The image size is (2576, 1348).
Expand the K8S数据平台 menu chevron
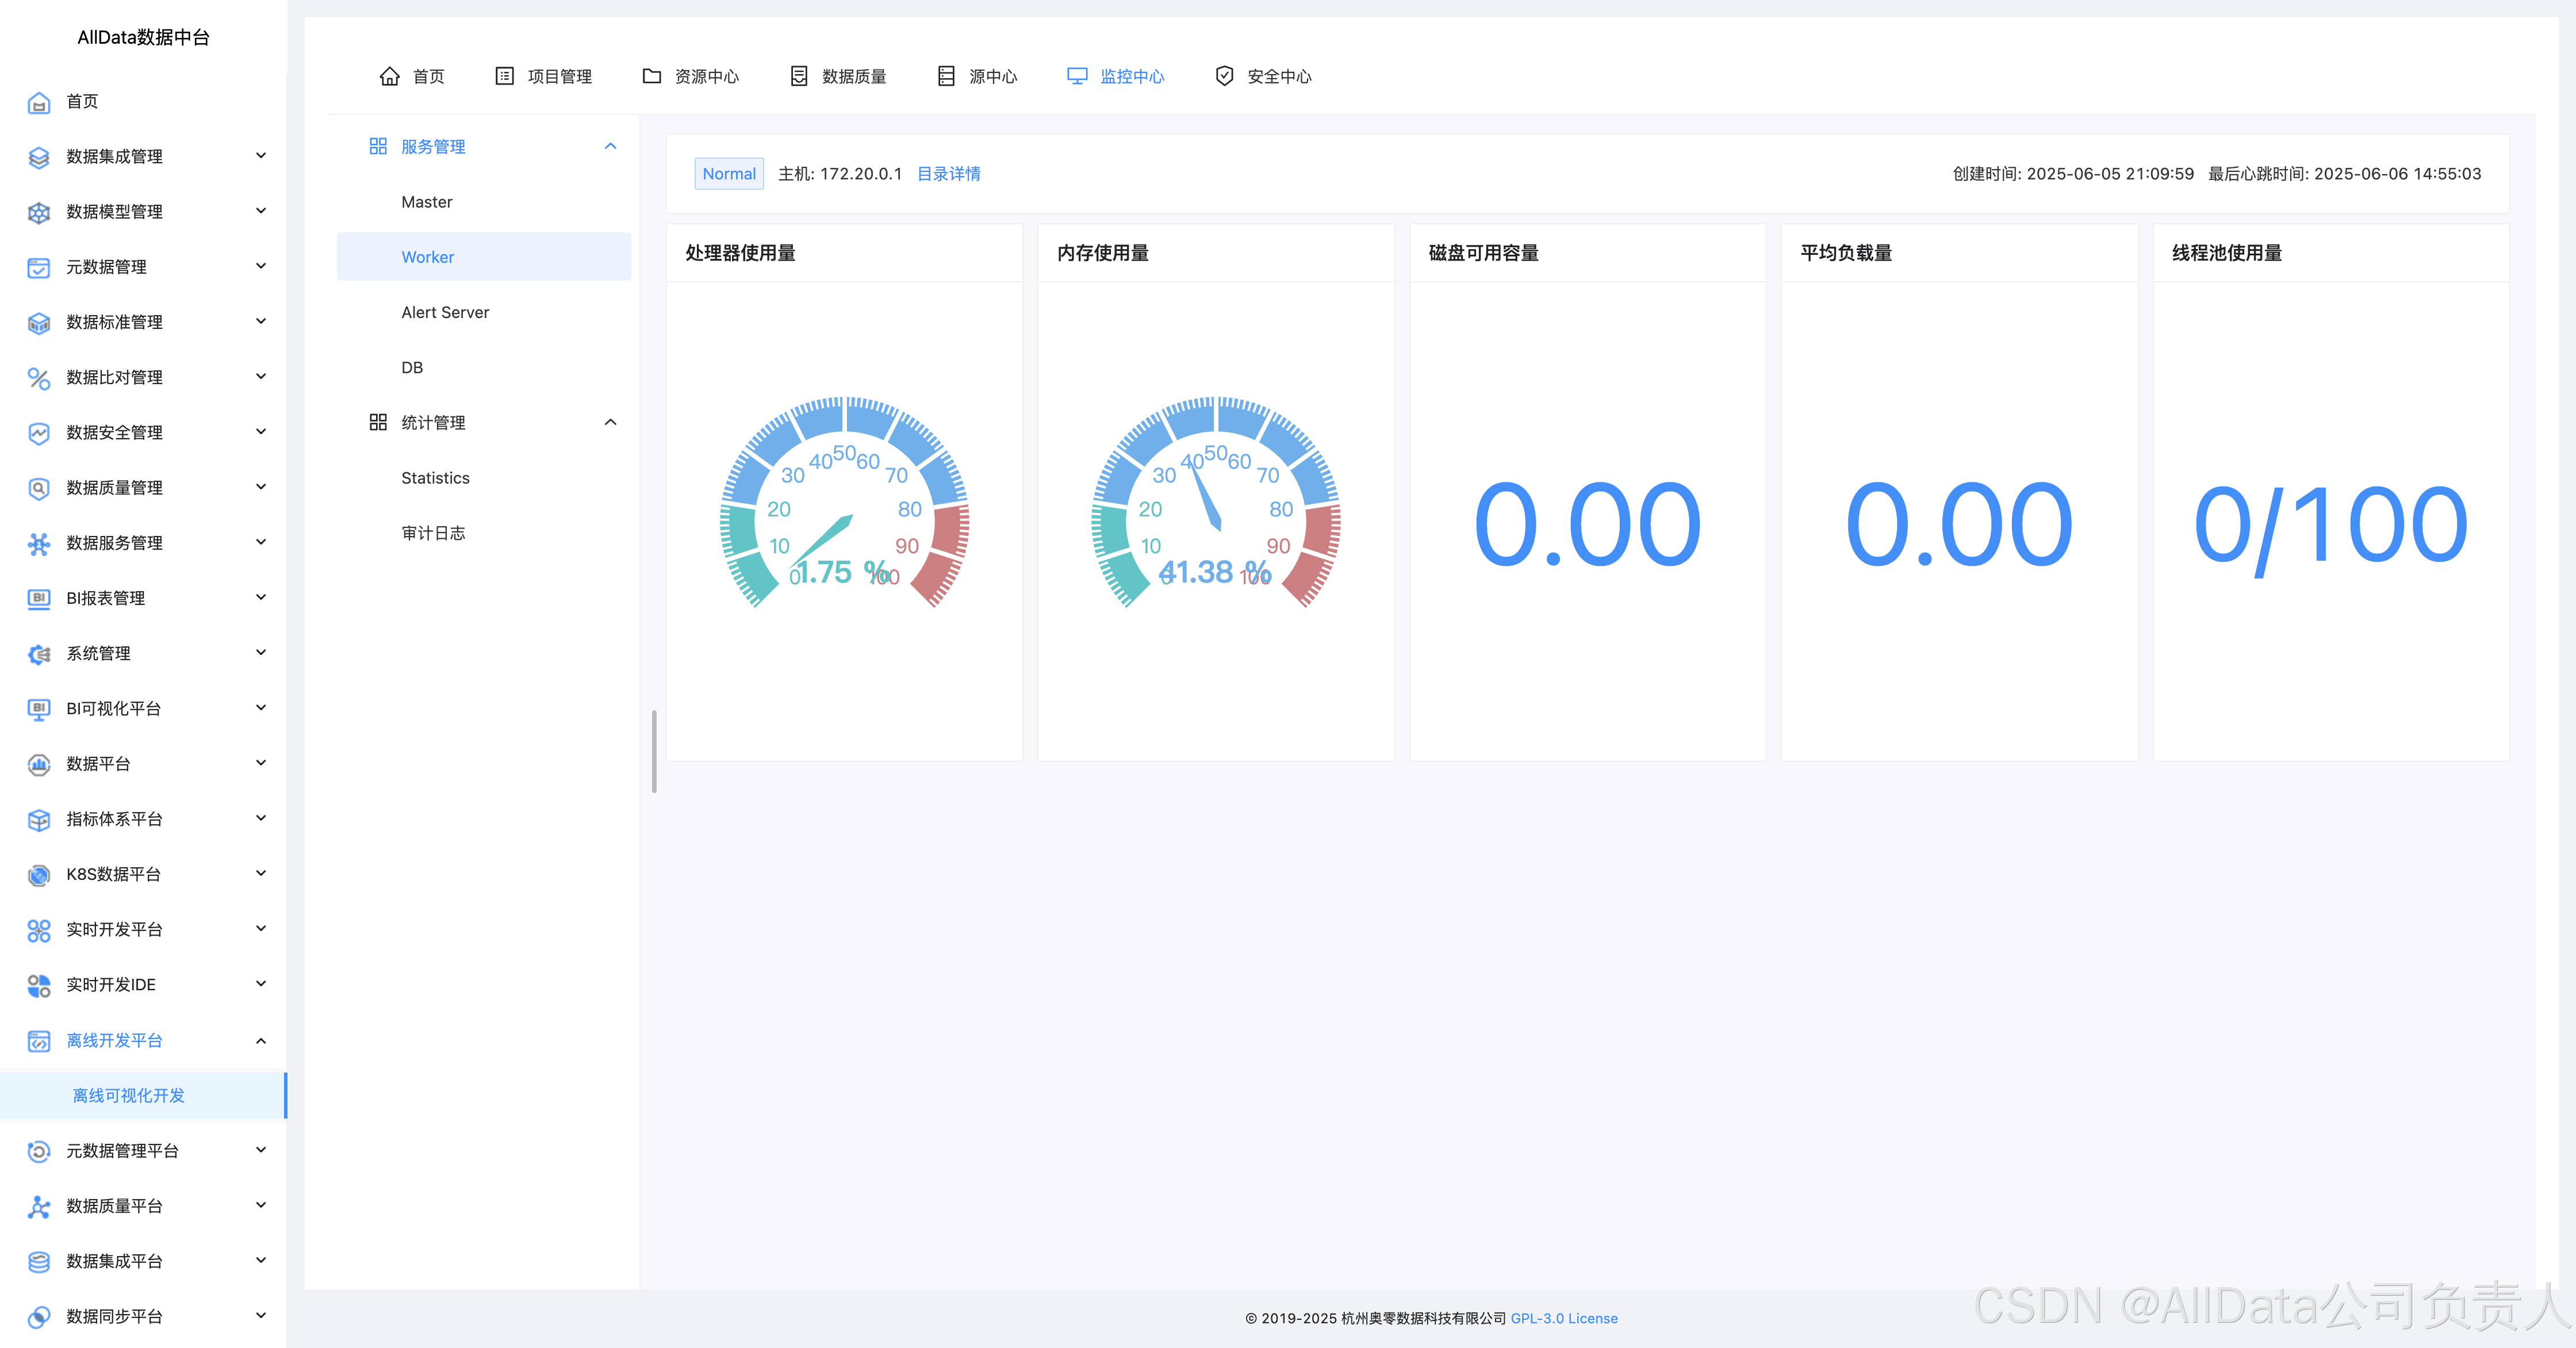261,873
